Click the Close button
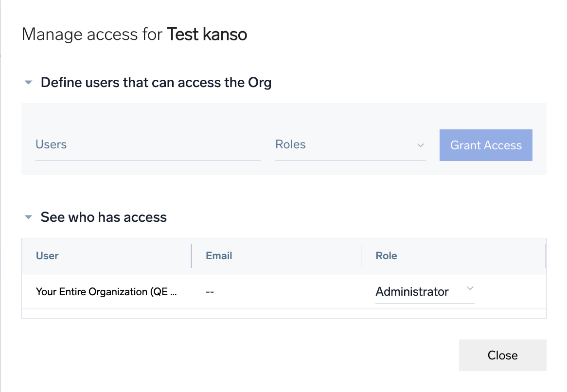The width and height of the screenshot is (567, 392). click(x=502, y=355)
